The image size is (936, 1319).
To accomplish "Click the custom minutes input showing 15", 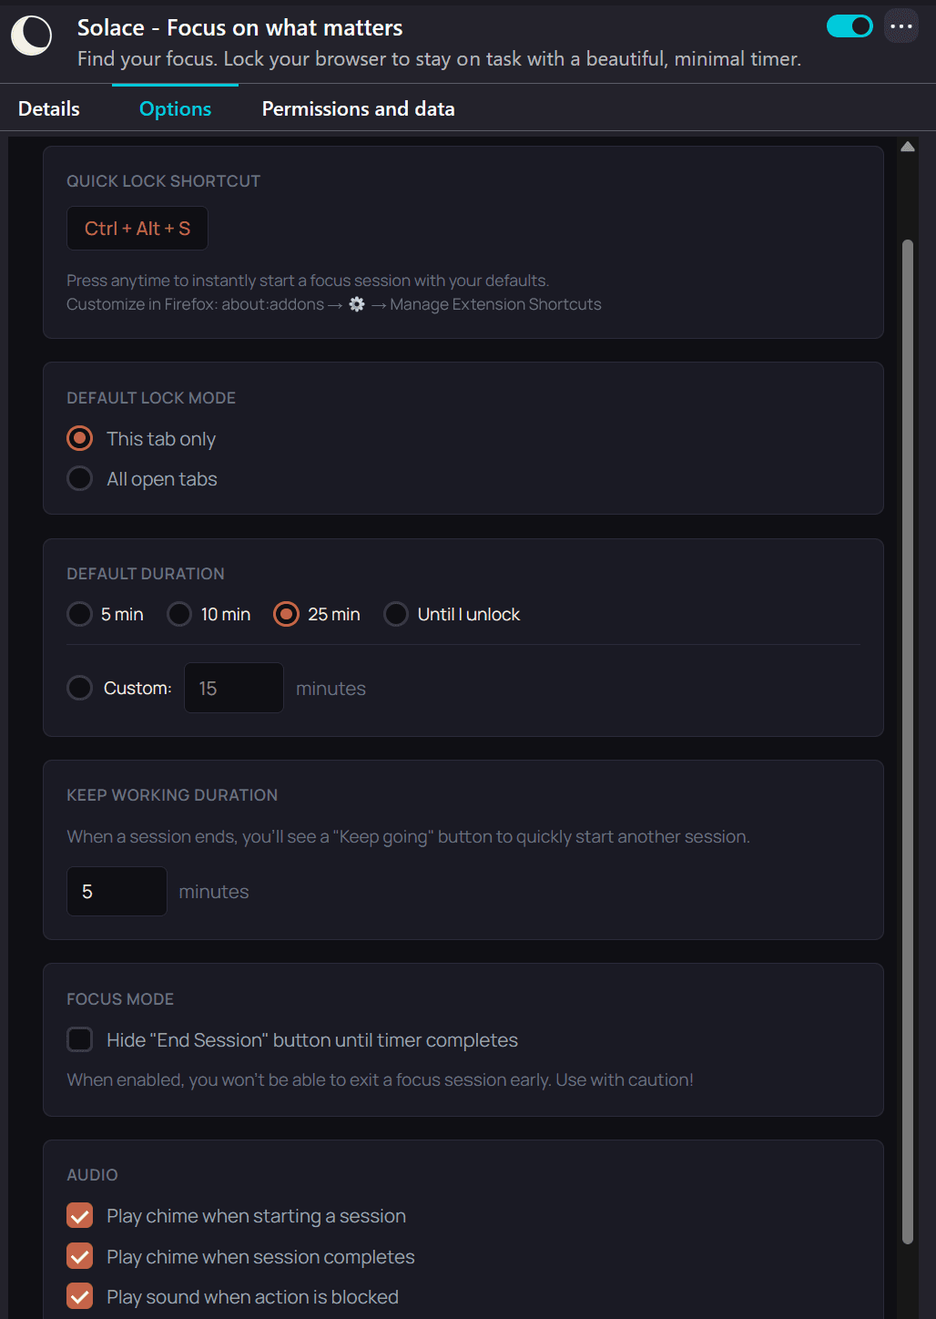I will pyautogui.click(x=233, y=688).
